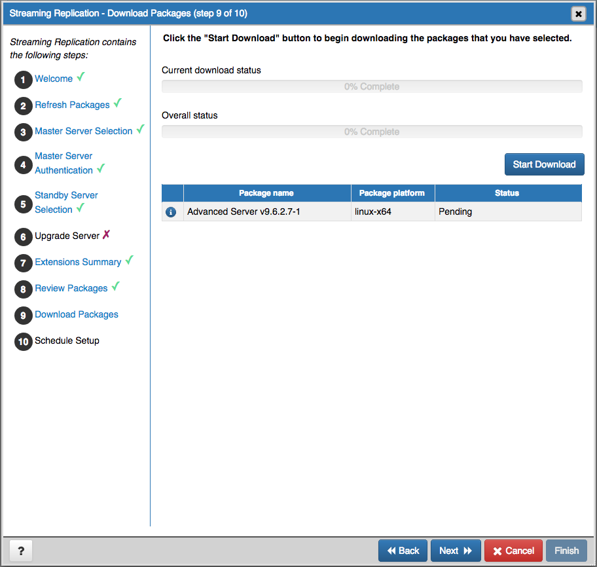Click the step 4 number circle
597x567 pixels.
[x=23, y=165]
